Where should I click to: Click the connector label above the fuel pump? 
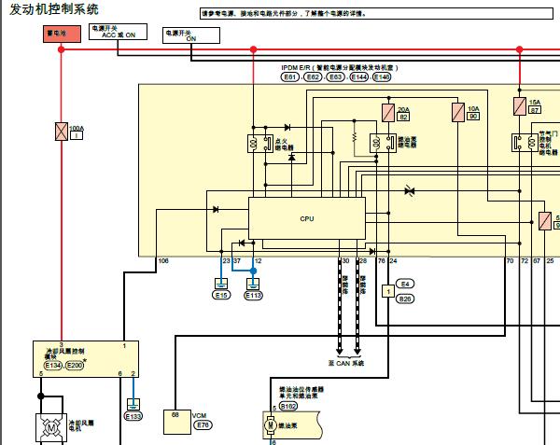[288, 406]
